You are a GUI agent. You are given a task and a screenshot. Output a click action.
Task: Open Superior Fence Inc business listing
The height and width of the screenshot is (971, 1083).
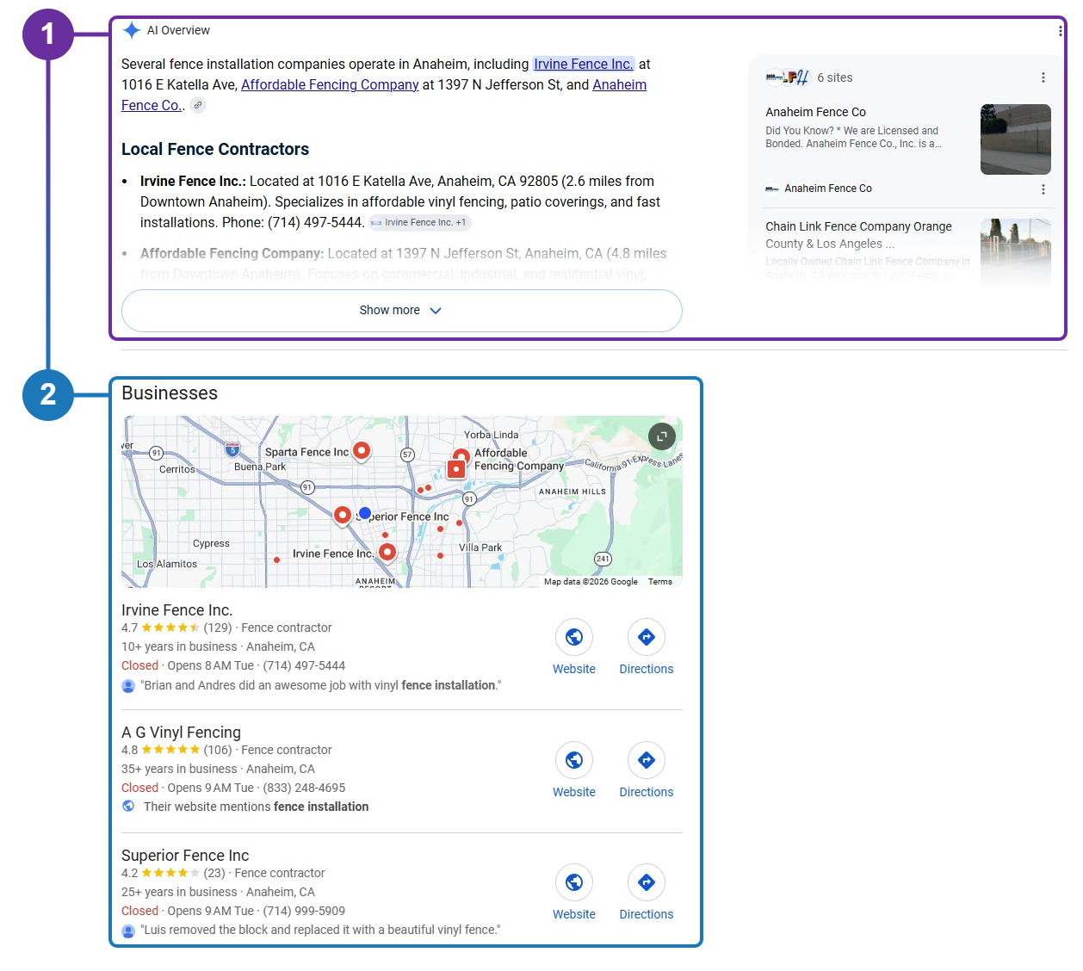pos(185,856)
